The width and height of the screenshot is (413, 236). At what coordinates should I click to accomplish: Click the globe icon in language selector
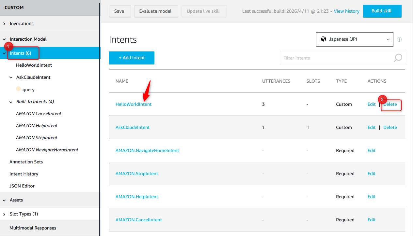[x=324, y=39]
